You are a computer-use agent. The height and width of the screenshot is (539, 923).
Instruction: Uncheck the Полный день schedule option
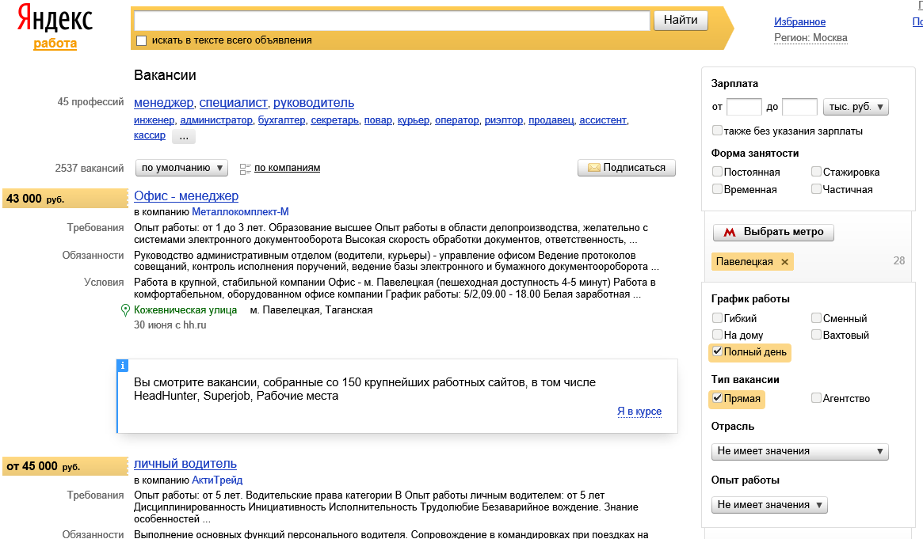coord(718,351)
